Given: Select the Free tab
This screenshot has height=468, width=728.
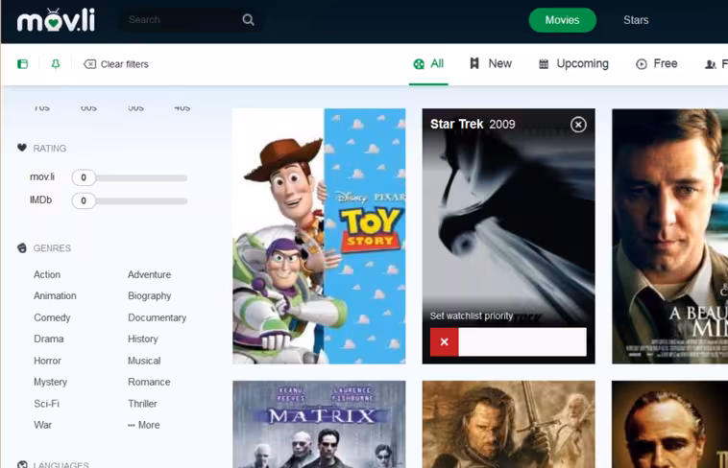Looking at the screenshot, I should [x=657, y=63].
